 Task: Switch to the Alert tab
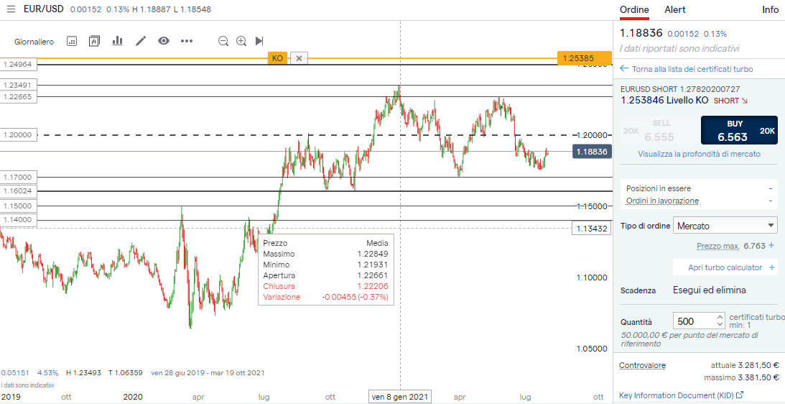(x=674, y=10)
